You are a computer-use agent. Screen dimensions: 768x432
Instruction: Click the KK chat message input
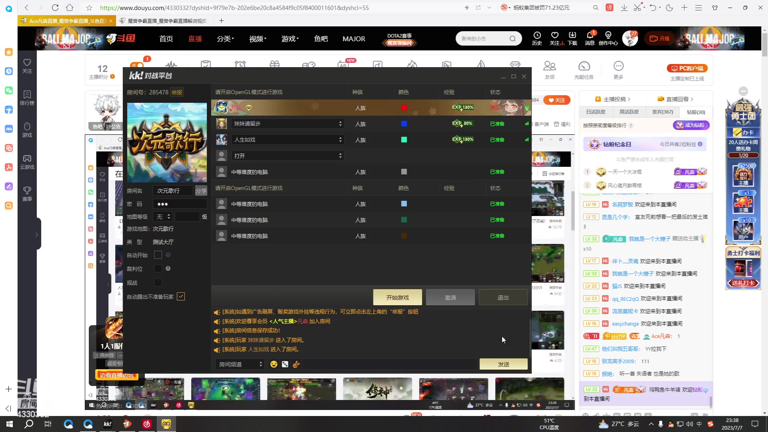point(390,364)
